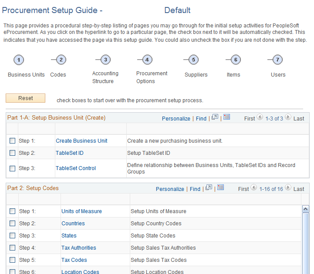Click the Codes step label
This screenshot has height=274, width=314.
[58, 75]
